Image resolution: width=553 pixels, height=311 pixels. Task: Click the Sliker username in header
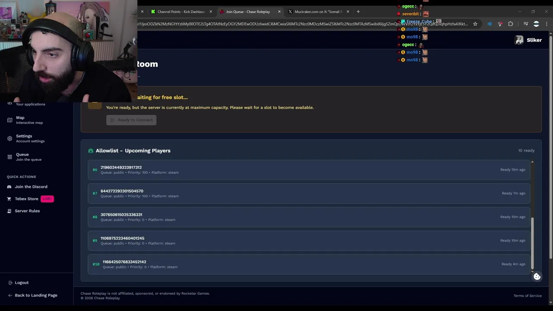534,40
